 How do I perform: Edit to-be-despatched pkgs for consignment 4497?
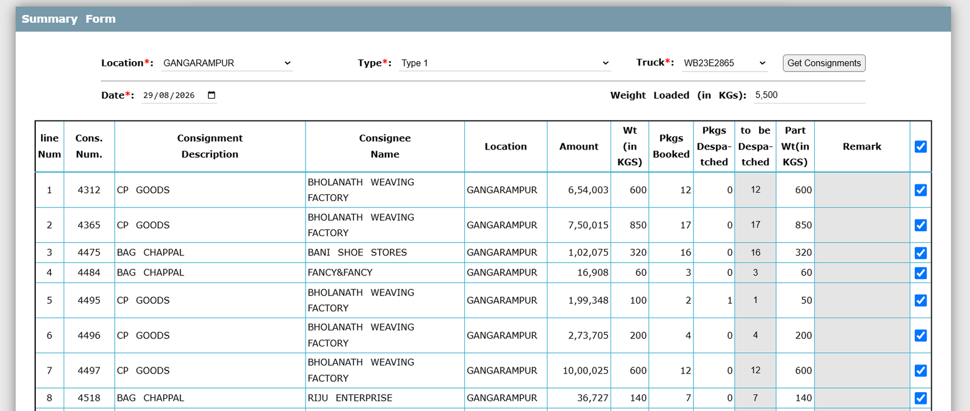coord(755,370)
